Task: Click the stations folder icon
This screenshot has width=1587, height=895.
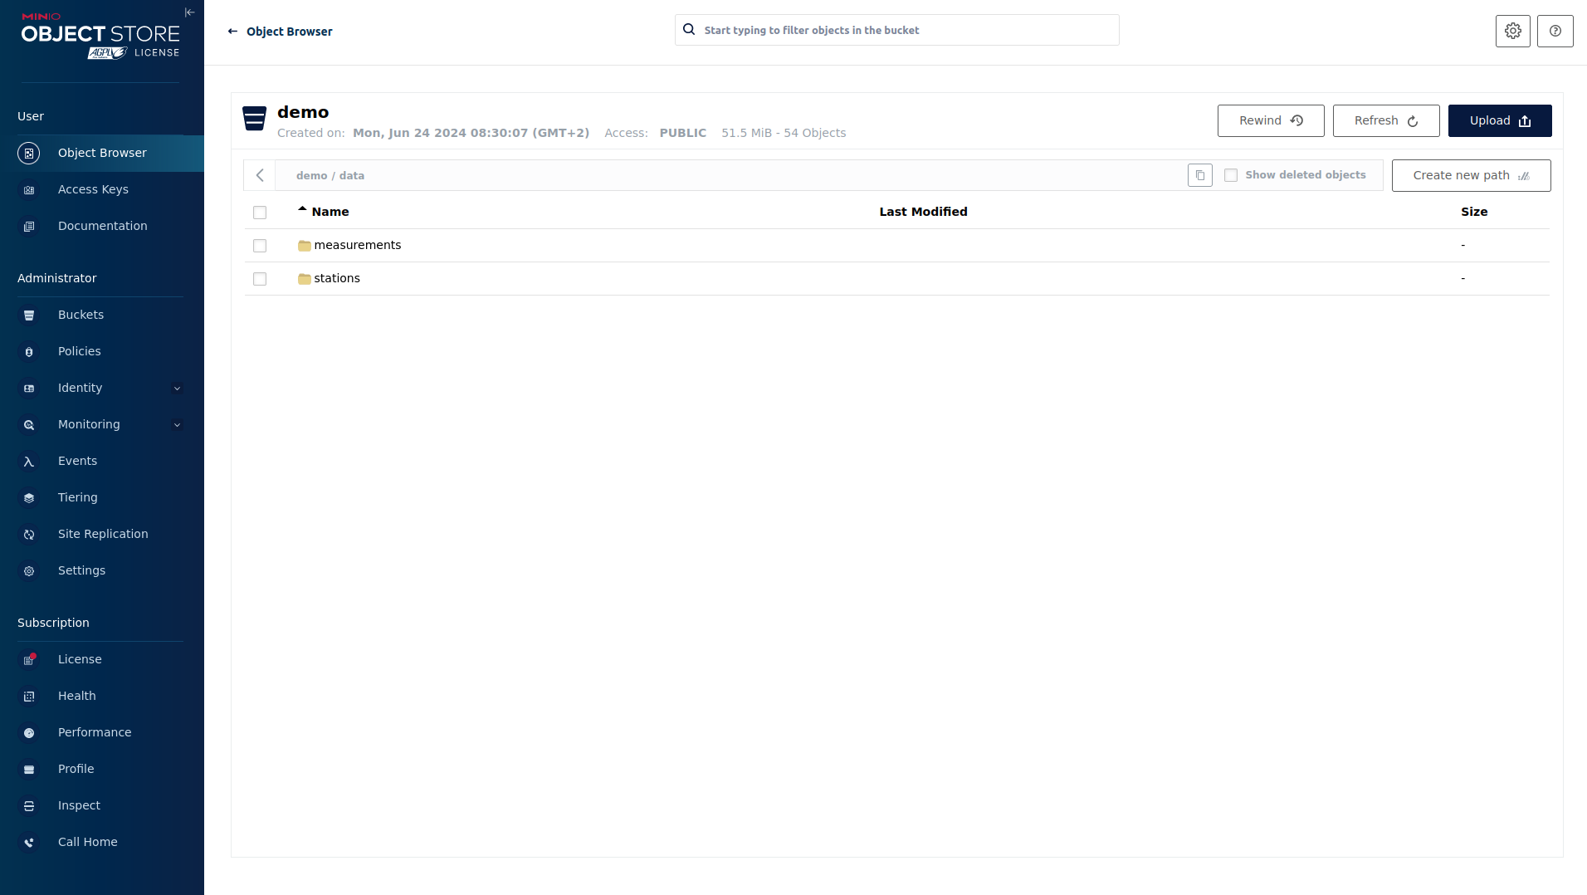Action: point(304,279)
